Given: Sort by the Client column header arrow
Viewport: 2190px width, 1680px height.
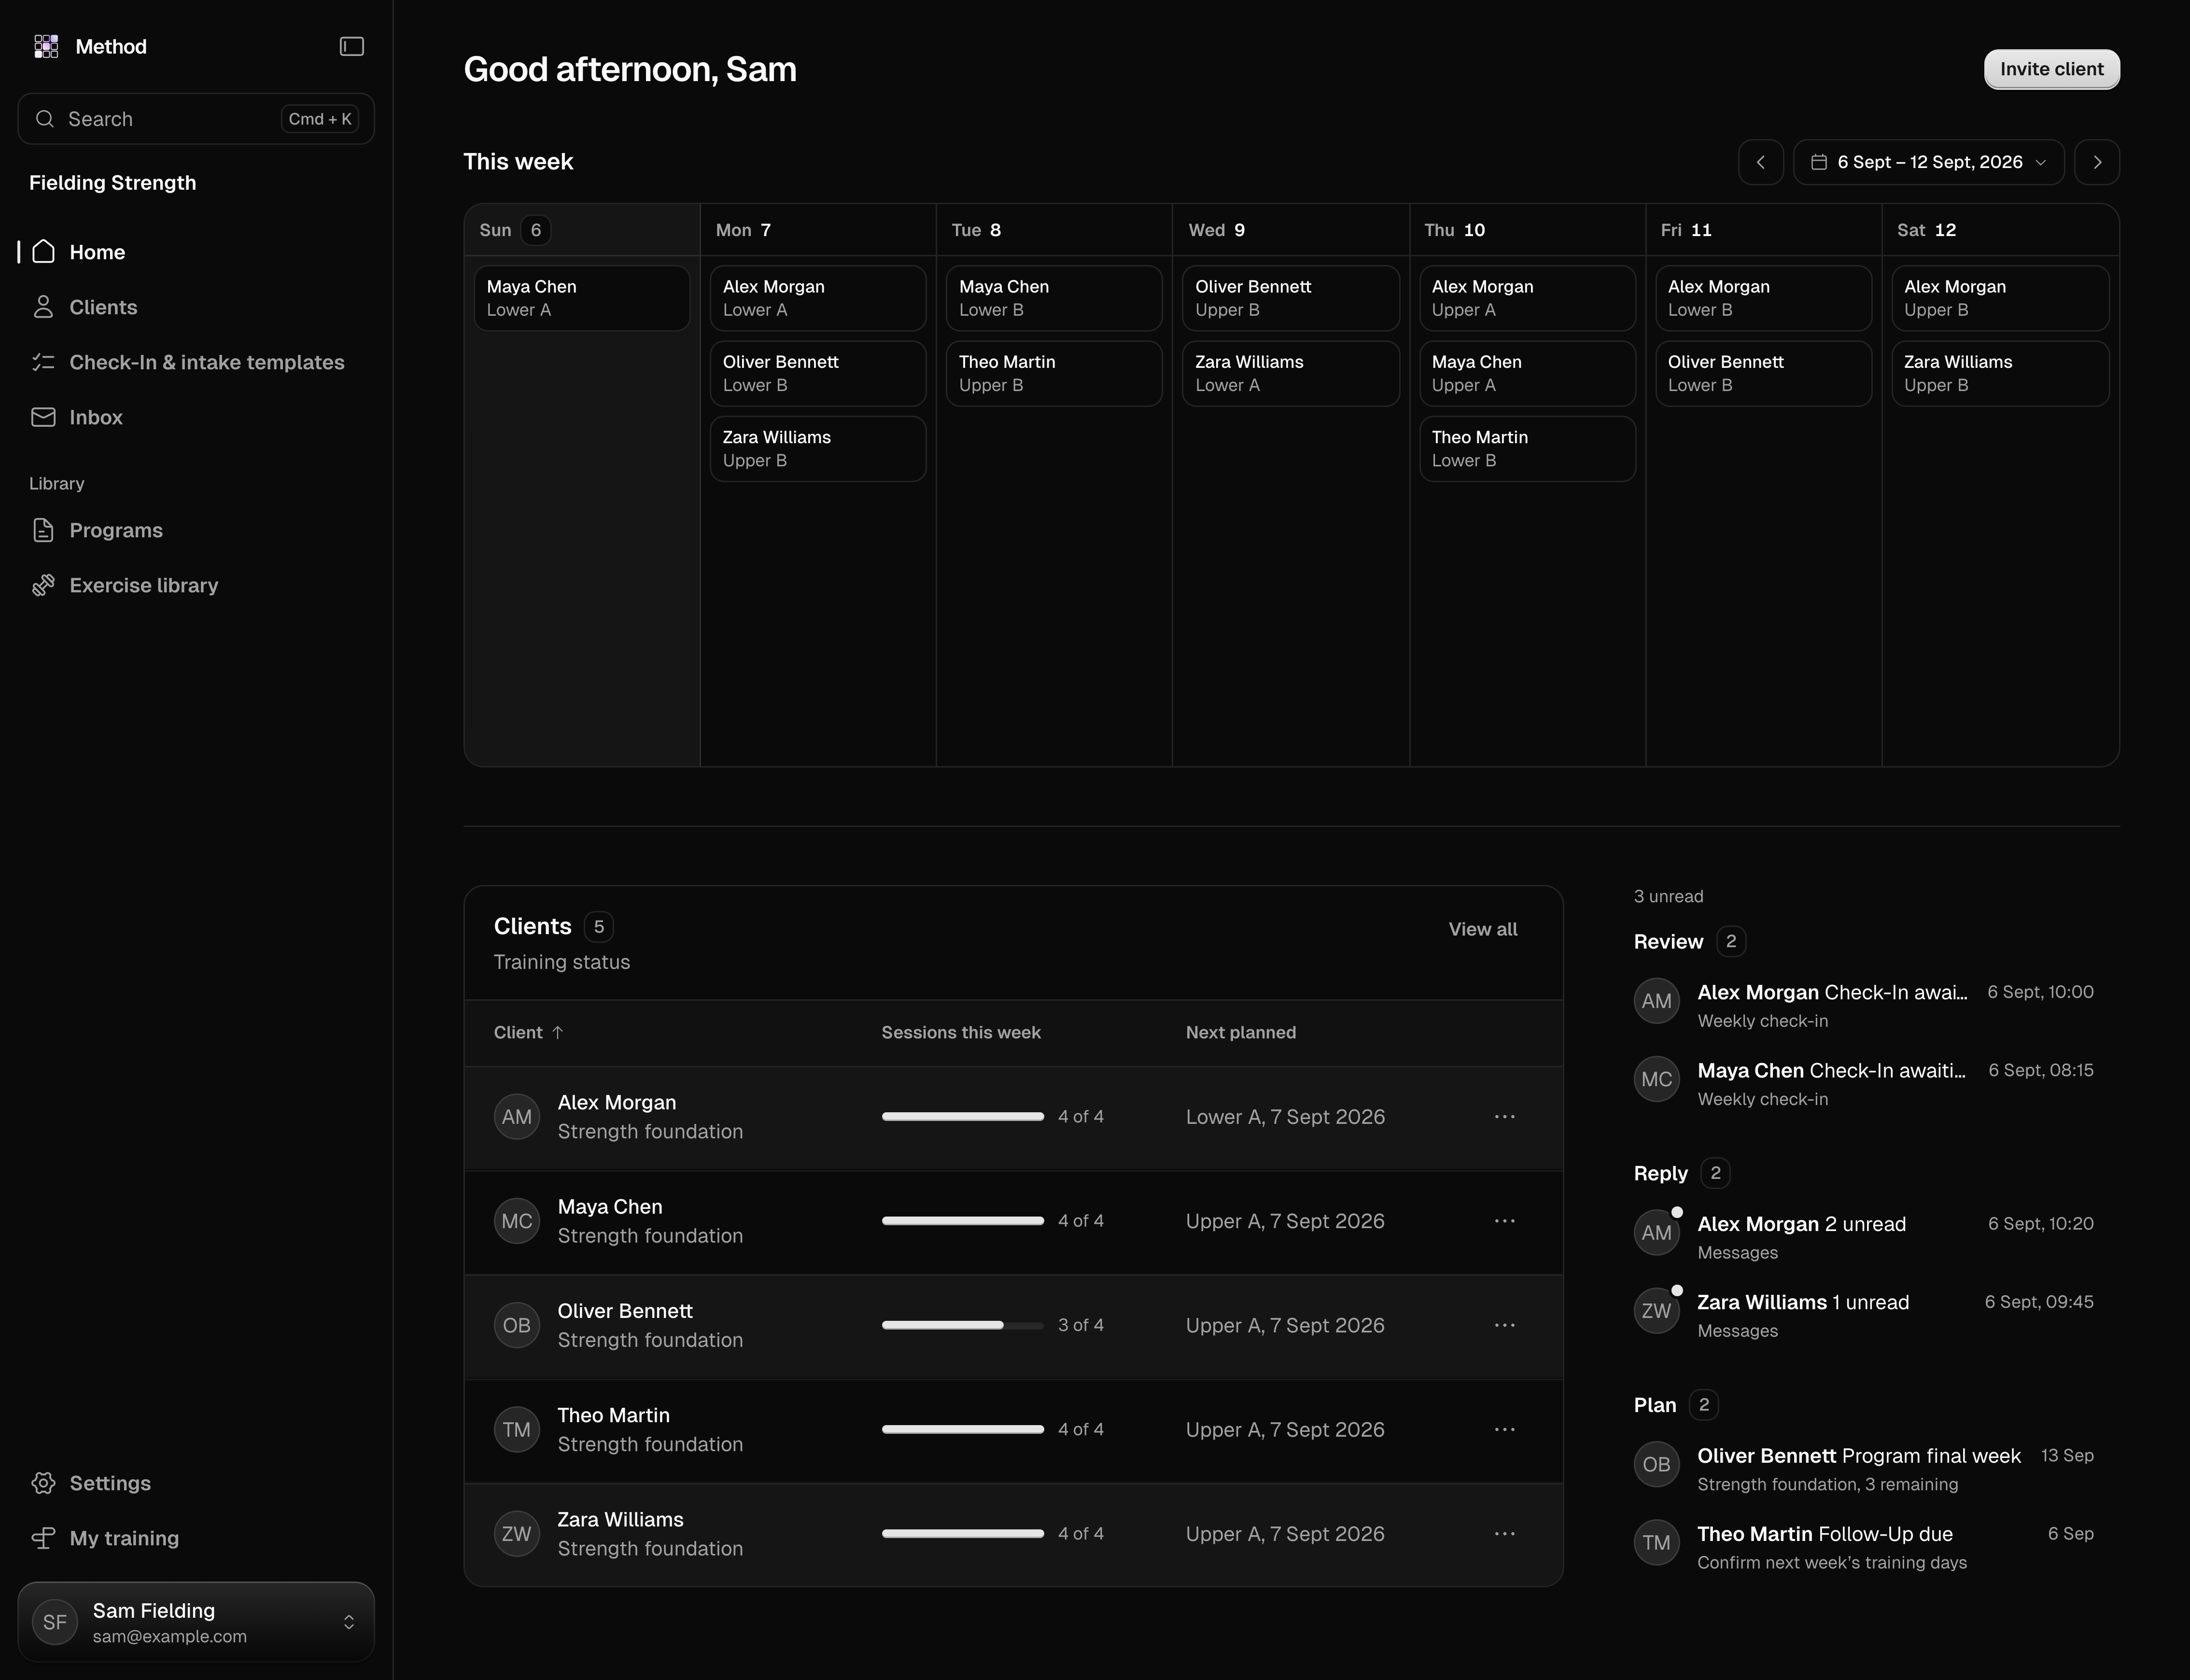Looking at the screenshot, I should (x=558, y=1033).
